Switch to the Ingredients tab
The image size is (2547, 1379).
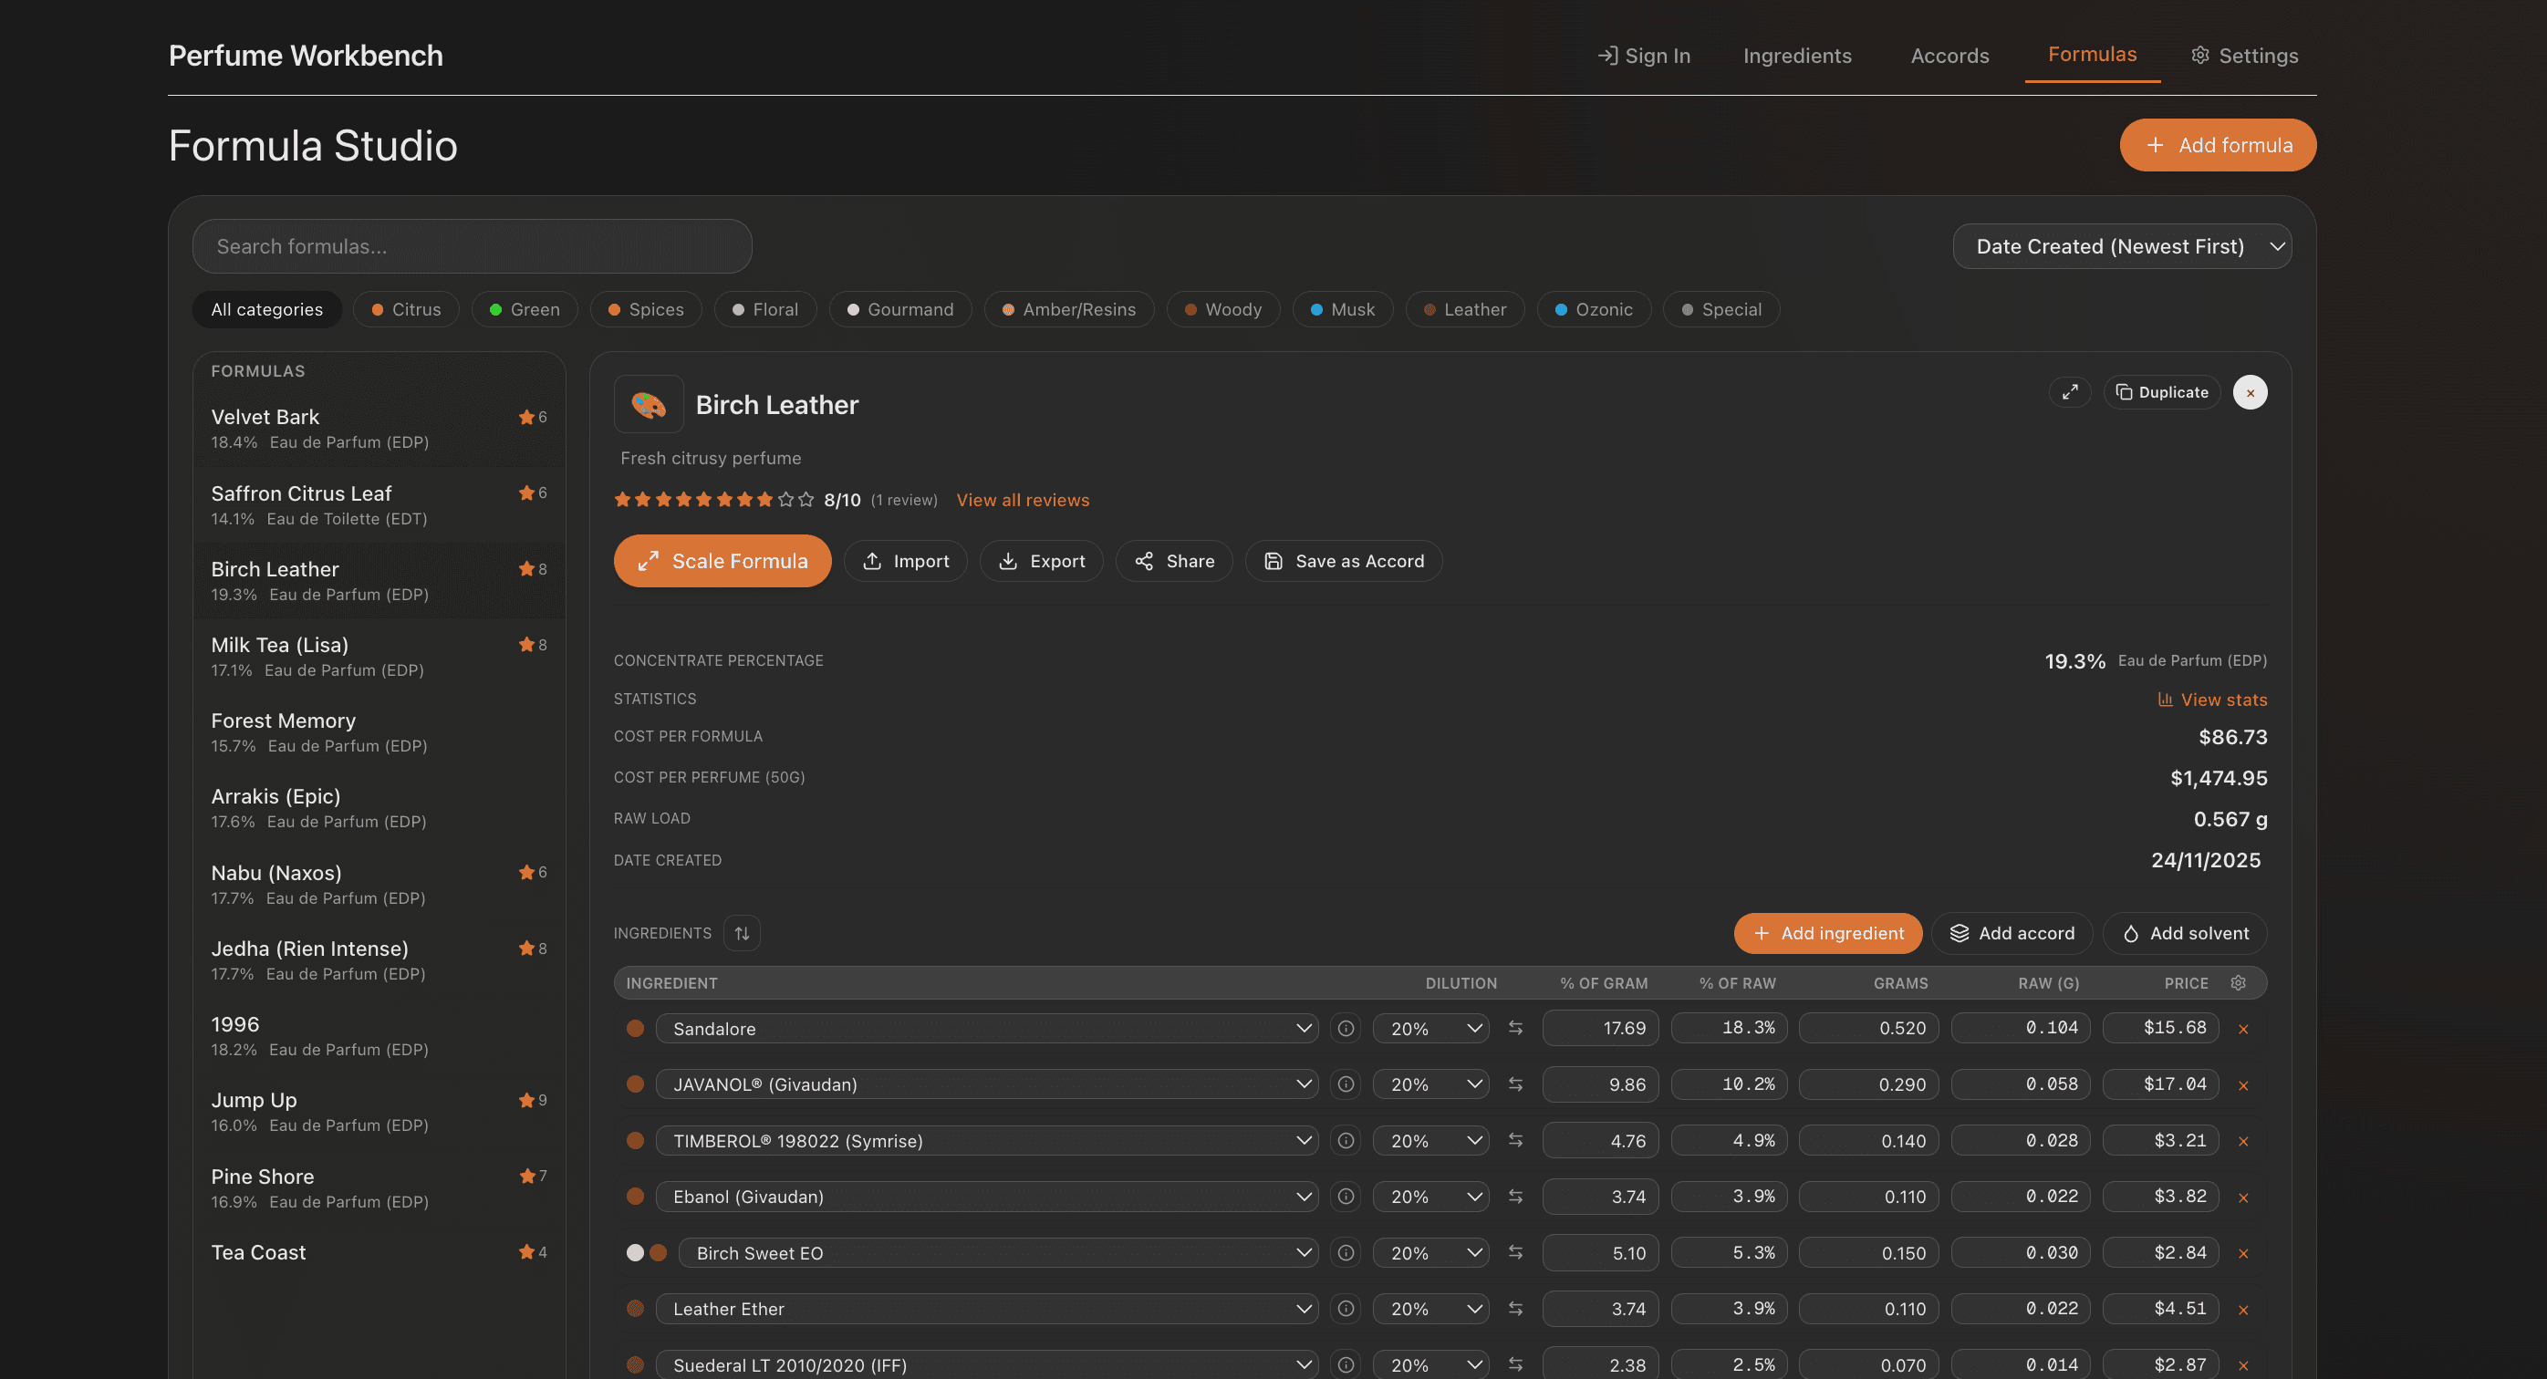tap(1796, 56)
